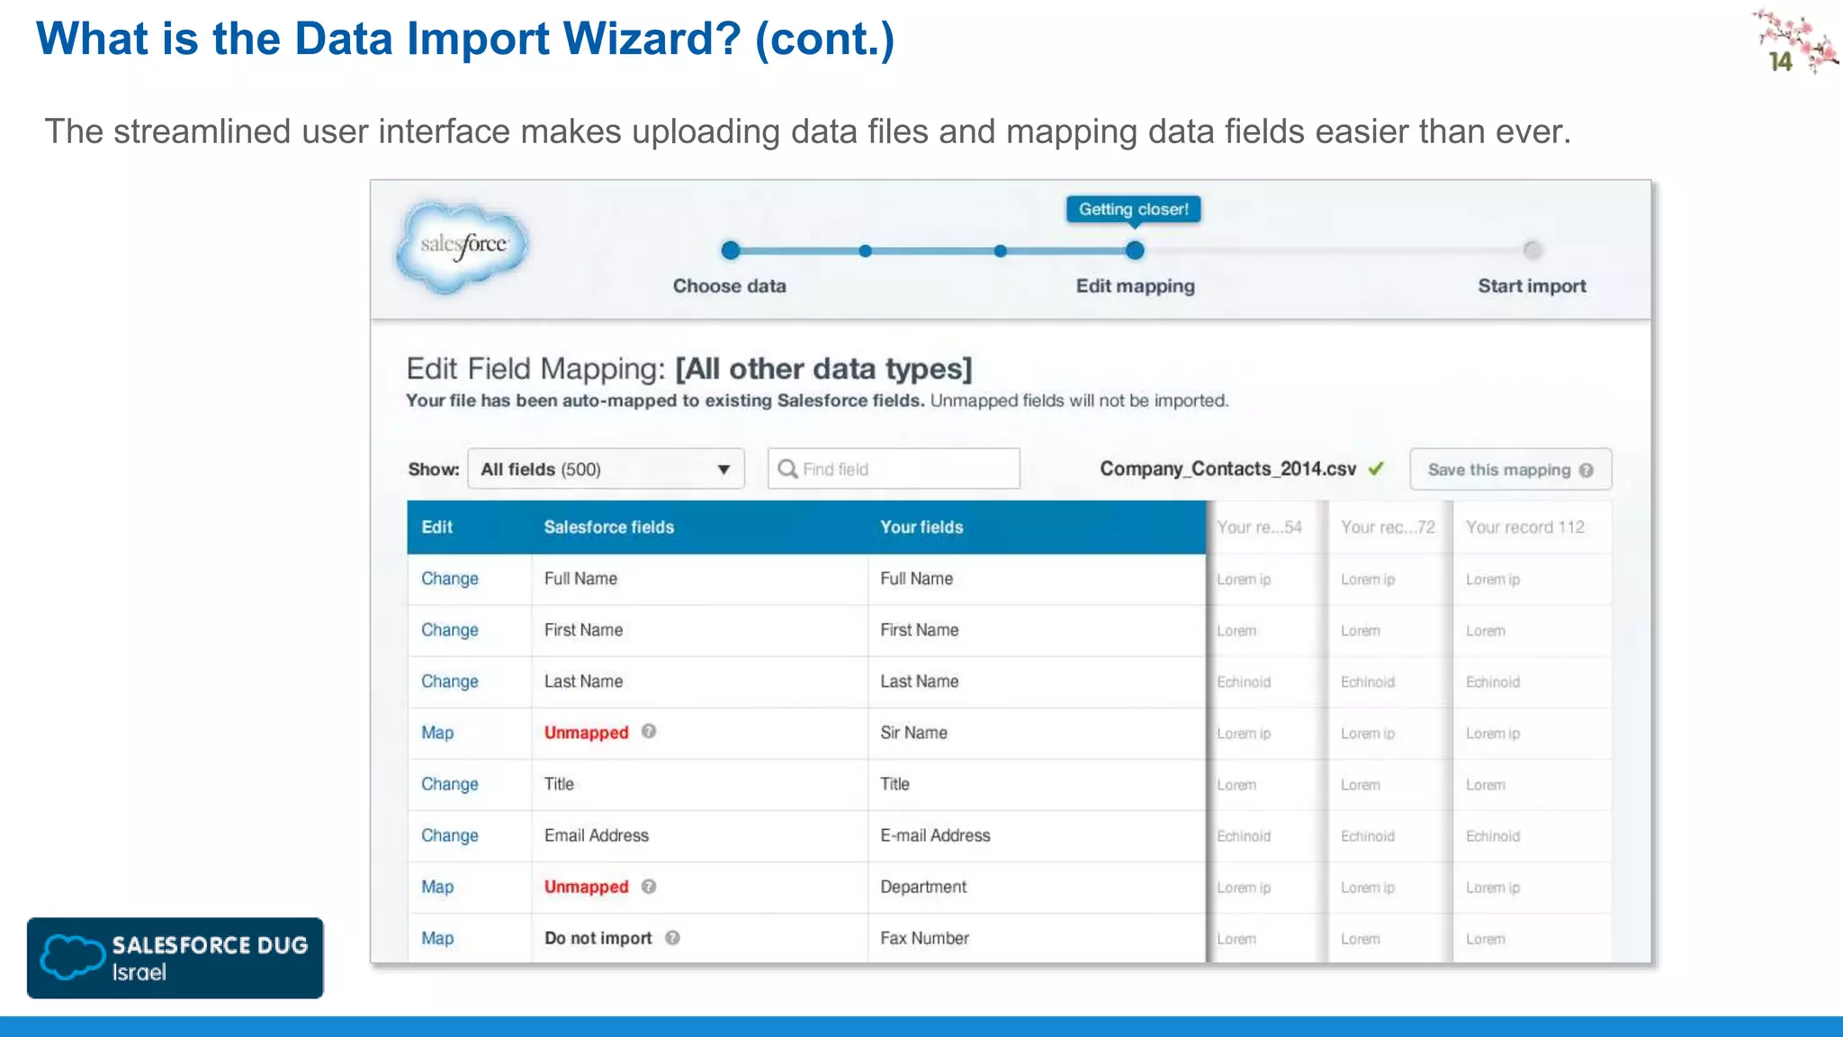Click help icon beside Unmapped in Sir Name row
The image size is (1843, 1037).
(649, 731)
